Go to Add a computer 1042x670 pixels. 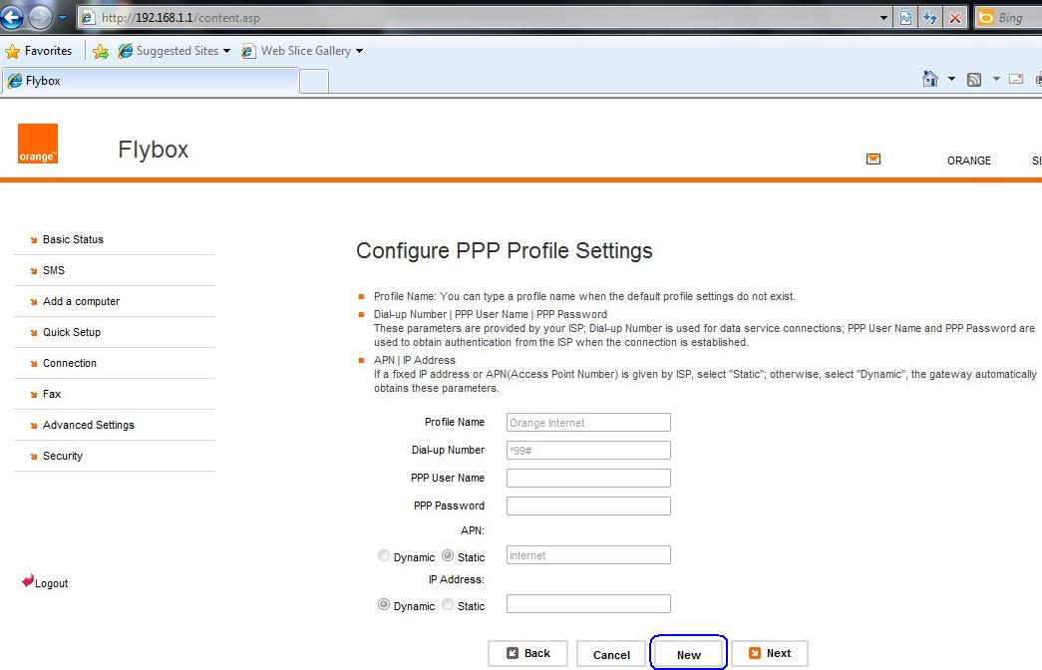pyautogui.click(x=81, y=301)
